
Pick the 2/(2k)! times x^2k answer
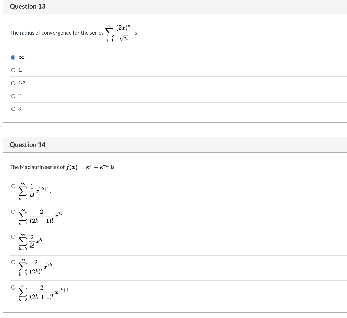13,262
